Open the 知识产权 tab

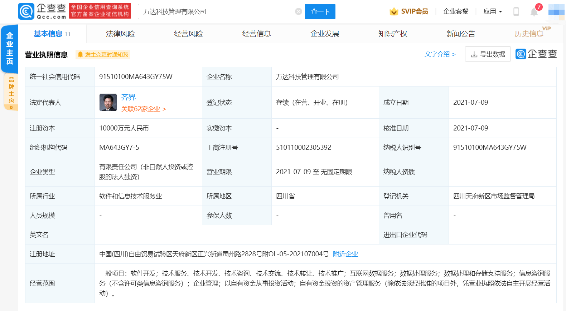[393, 34]
